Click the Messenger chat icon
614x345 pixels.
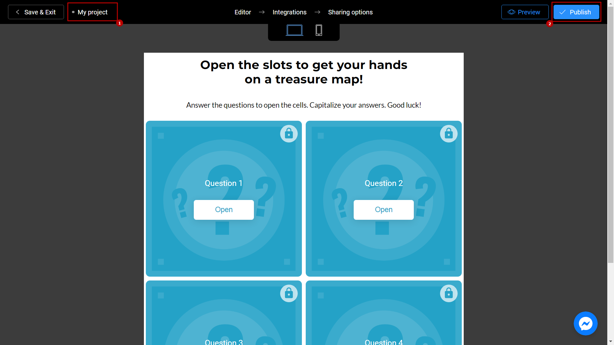coord(586,324)
